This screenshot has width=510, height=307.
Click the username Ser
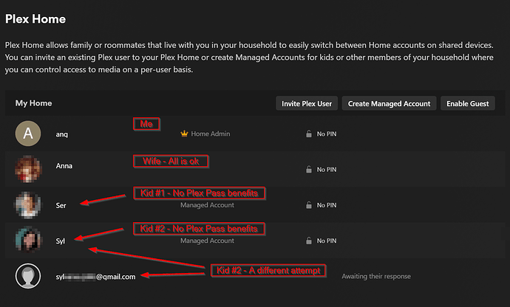[61, 205]
